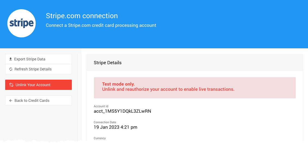308x149 pixels.
Task: Click the Currency field label
Action: pyautogui.click(x=100, y=138)
